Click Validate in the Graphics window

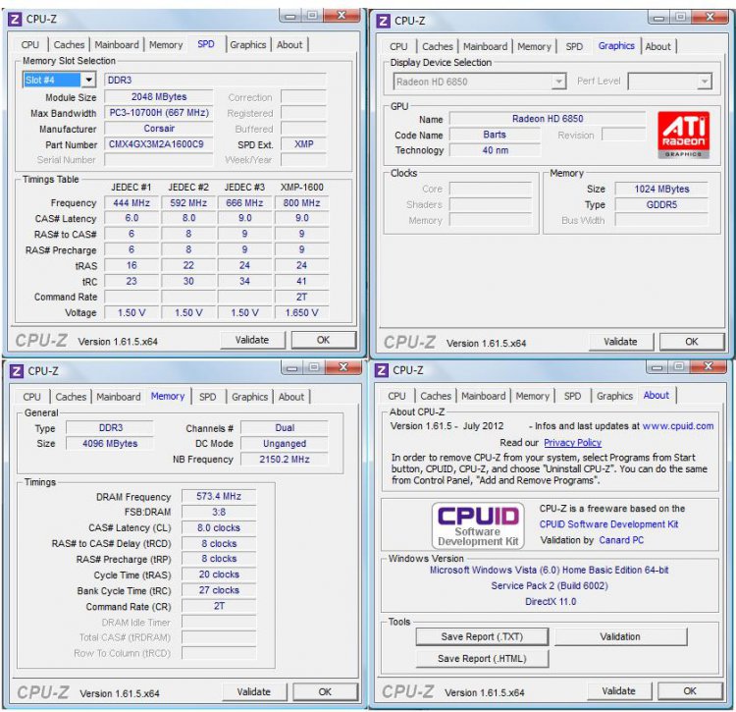pyautogui.click(x=620, y=342)
